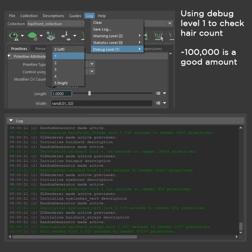Set debug level to 5 (high)
Viewport: 252px width, 252px height.
[x=68, y=83]
